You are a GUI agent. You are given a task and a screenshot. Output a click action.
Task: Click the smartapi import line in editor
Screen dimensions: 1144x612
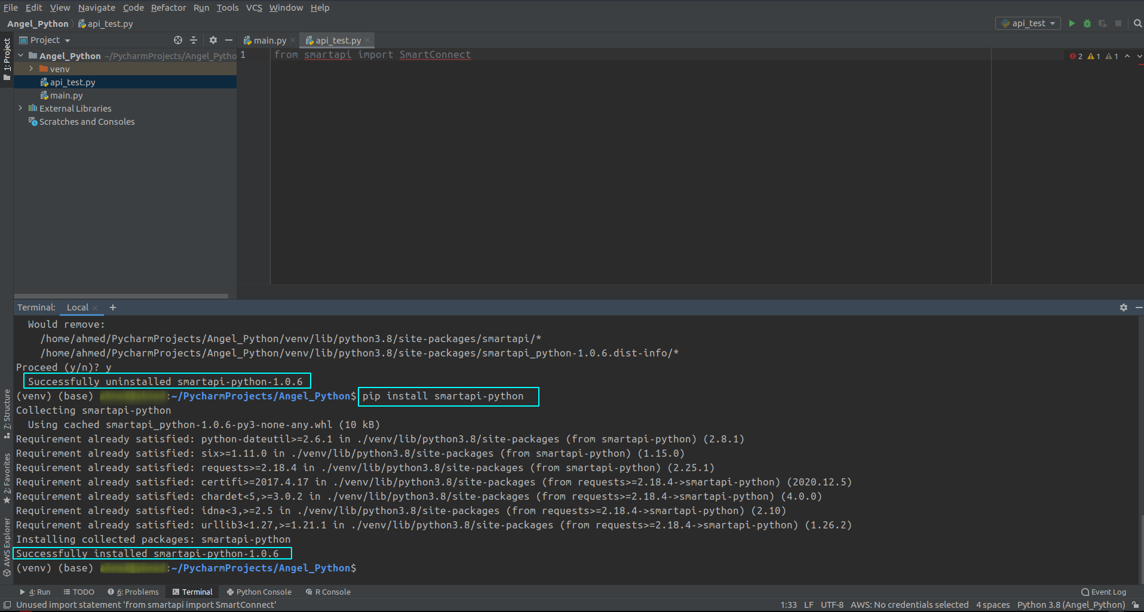pos(372,54)
